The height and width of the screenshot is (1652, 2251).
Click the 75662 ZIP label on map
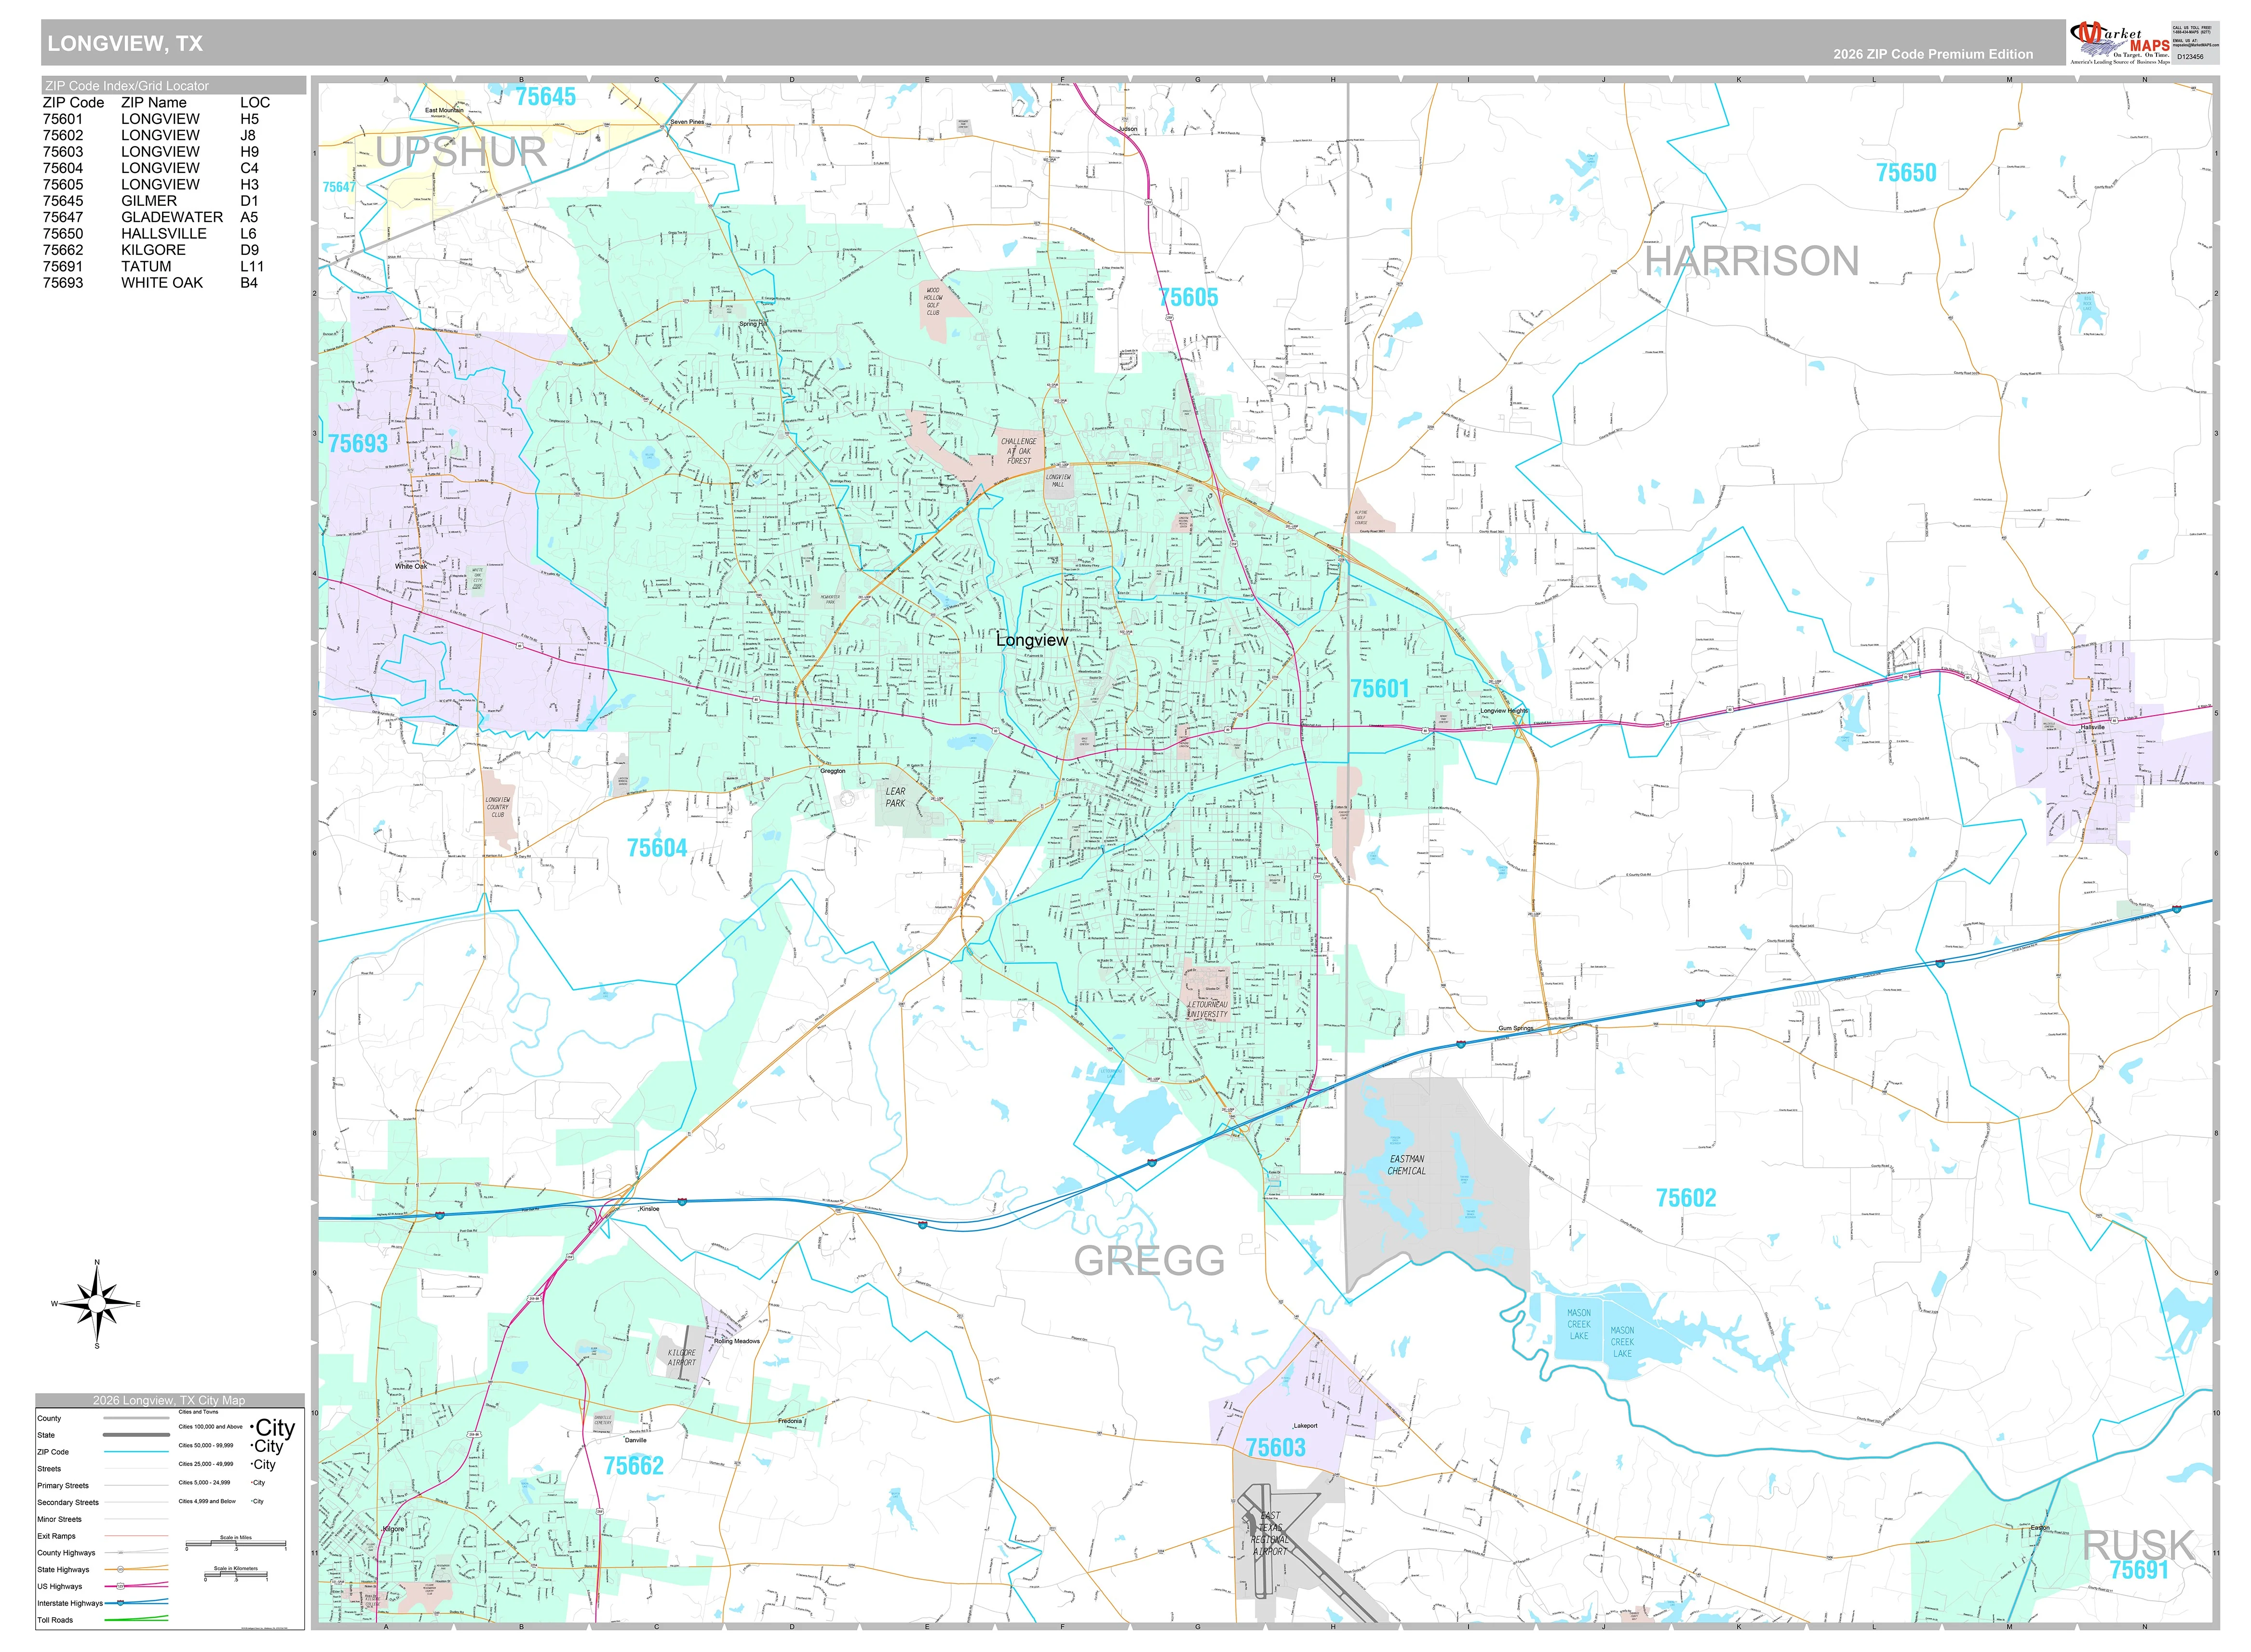[634, 1465]
